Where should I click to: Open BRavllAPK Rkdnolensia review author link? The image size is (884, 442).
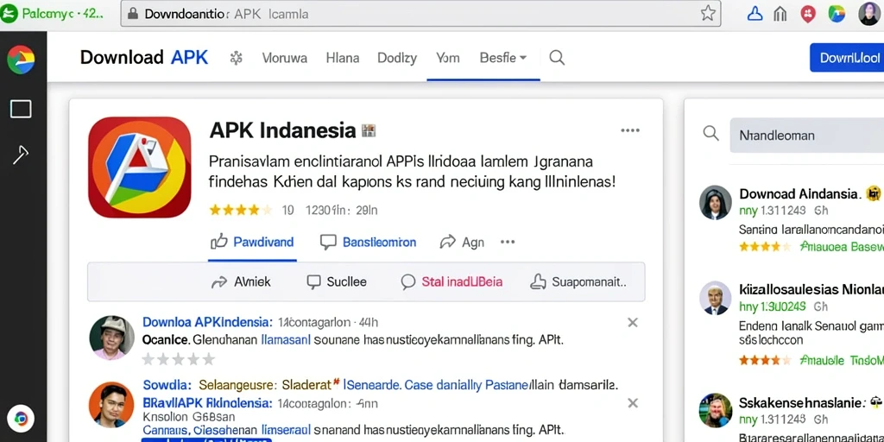tap(207, 404)
